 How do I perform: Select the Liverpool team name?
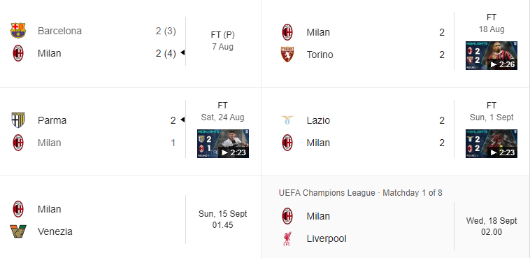(327, 238)
